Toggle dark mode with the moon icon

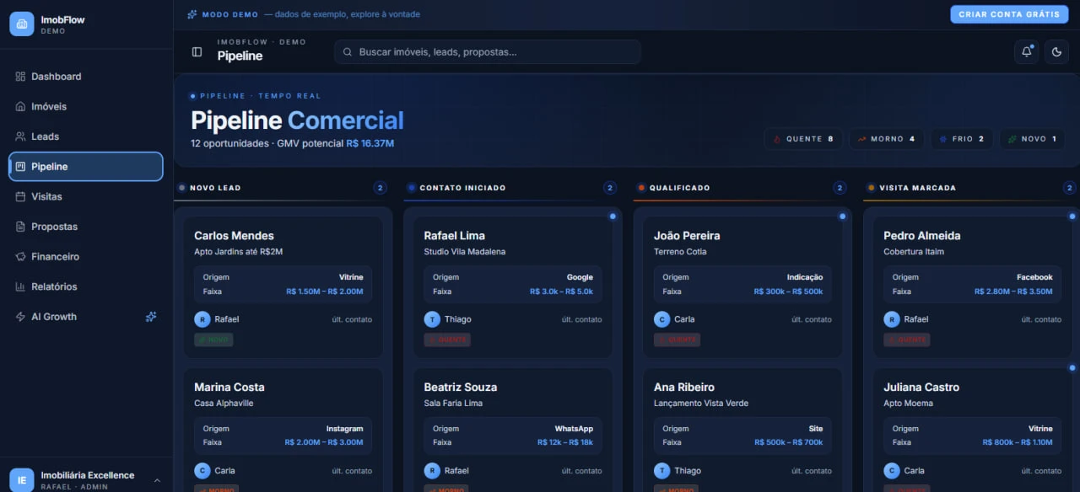[x=1057, y=51]
